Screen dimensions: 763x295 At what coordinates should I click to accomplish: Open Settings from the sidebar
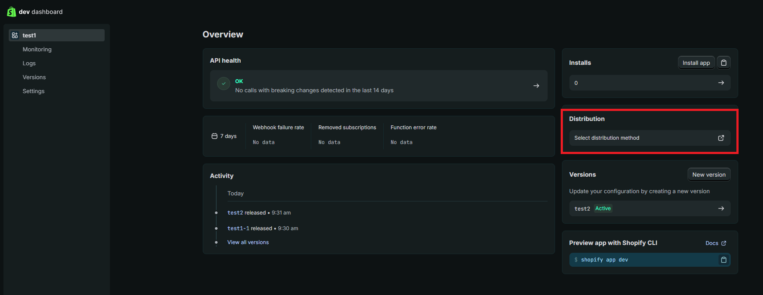click(x=34, y=91)
